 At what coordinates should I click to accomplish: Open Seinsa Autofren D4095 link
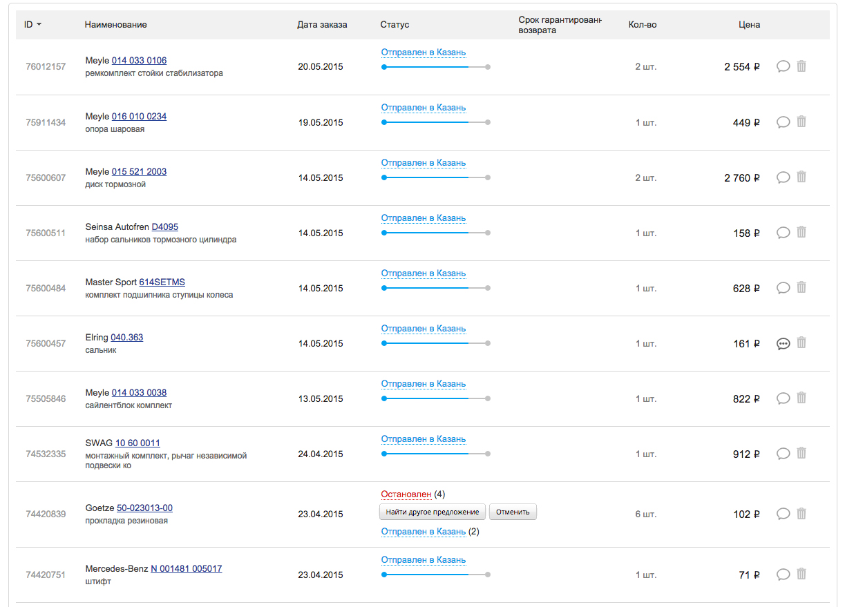(x=165, y=227)
